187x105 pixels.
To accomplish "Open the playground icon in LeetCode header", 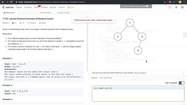I will pyautogui.click(x=170, y=7).
